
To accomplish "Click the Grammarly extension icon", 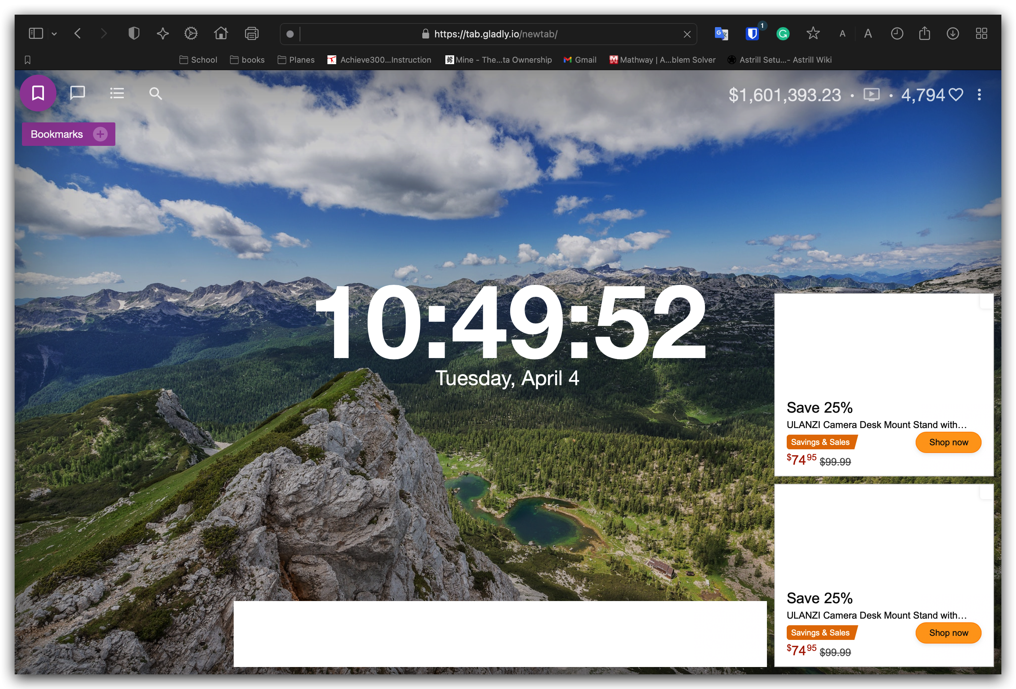I will [783, 34].
